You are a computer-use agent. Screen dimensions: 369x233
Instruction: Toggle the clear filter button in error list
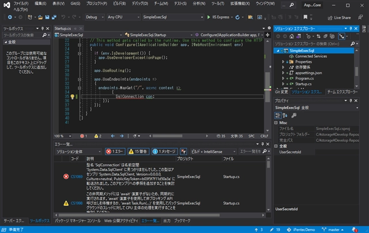tap(183, 152)
